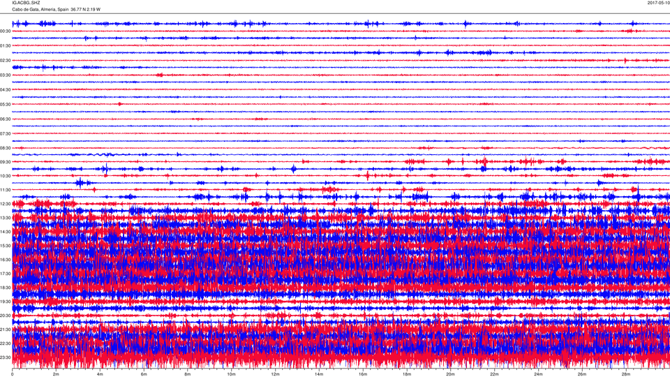This screenshot has height=377, width=670.
Task: Pick the 19:30 row label
Action: [6, 302]
